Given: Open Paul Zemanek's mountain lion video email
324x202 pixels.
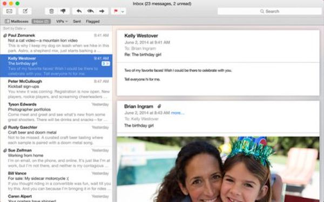Looking at the screenshot, I should pyautogui.click(x=56, y=43).
